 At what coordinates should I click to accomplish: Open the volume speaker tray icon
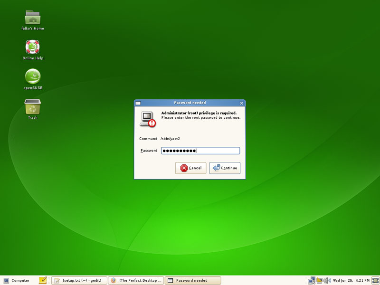(327, 280)
